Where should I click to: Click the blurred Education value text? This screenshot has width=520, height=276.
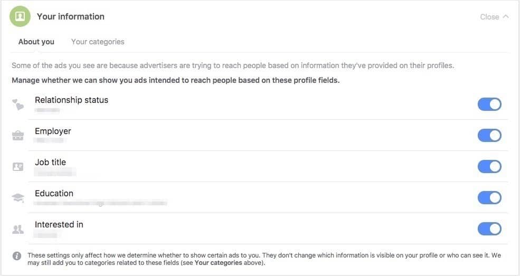101,203
